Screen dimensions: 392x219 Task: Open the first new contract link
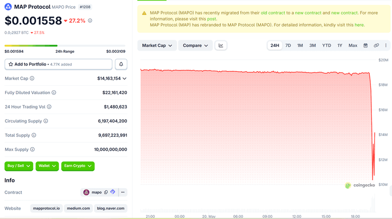[x=308, y=13]
